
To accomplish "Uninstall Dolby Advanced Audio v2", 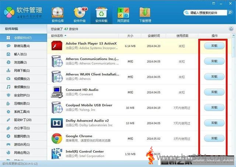I will [214, 123].
